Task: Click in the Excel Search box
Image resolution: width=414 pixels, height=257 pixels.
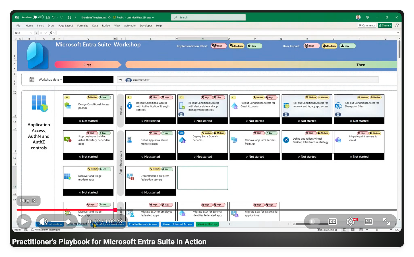Action: (x=208, y=17)
